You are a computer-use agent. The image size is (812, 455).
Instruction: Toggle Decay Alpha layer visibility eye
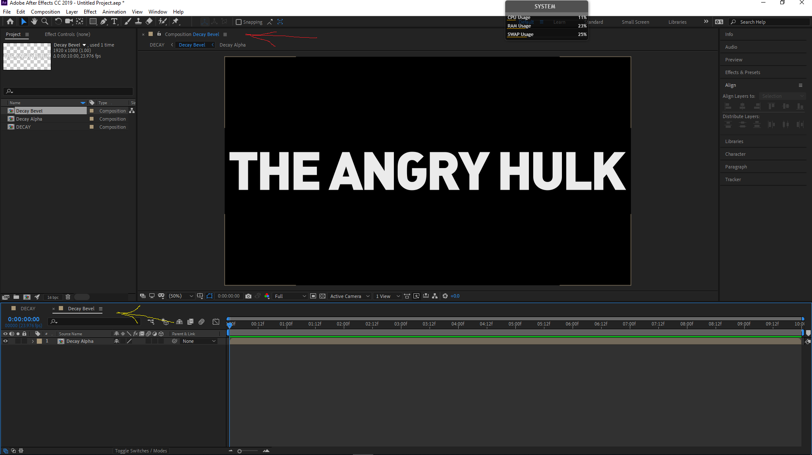coord(6,341)
